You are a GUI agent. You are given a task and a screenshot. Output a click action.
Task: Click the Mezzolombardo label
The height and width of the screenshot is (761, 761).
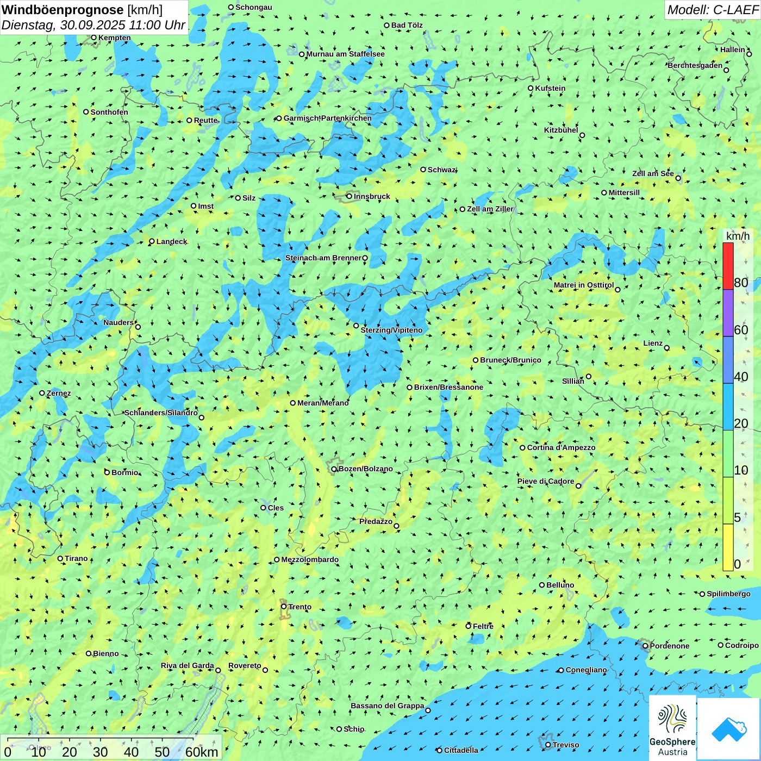[310, 559]
